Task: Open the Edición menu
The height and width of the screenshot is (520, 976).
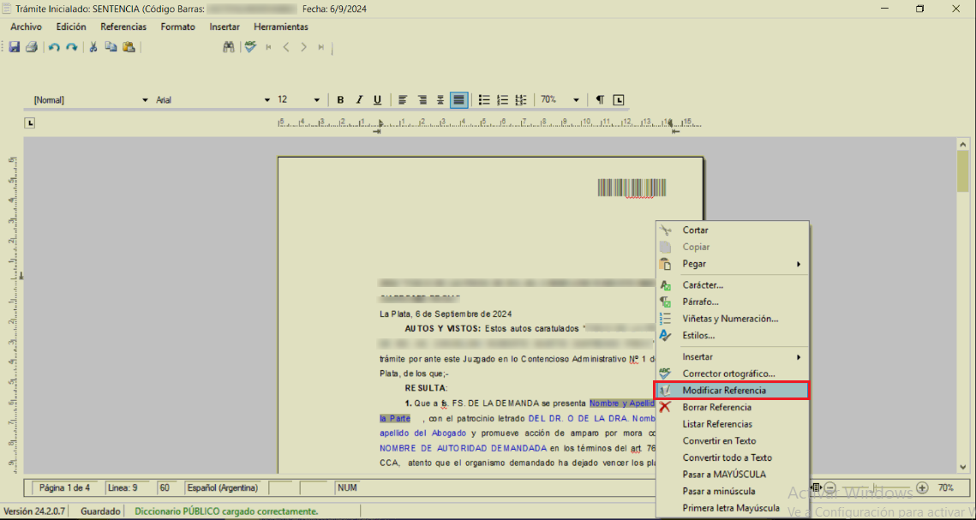Action: [x=71, y=27]
